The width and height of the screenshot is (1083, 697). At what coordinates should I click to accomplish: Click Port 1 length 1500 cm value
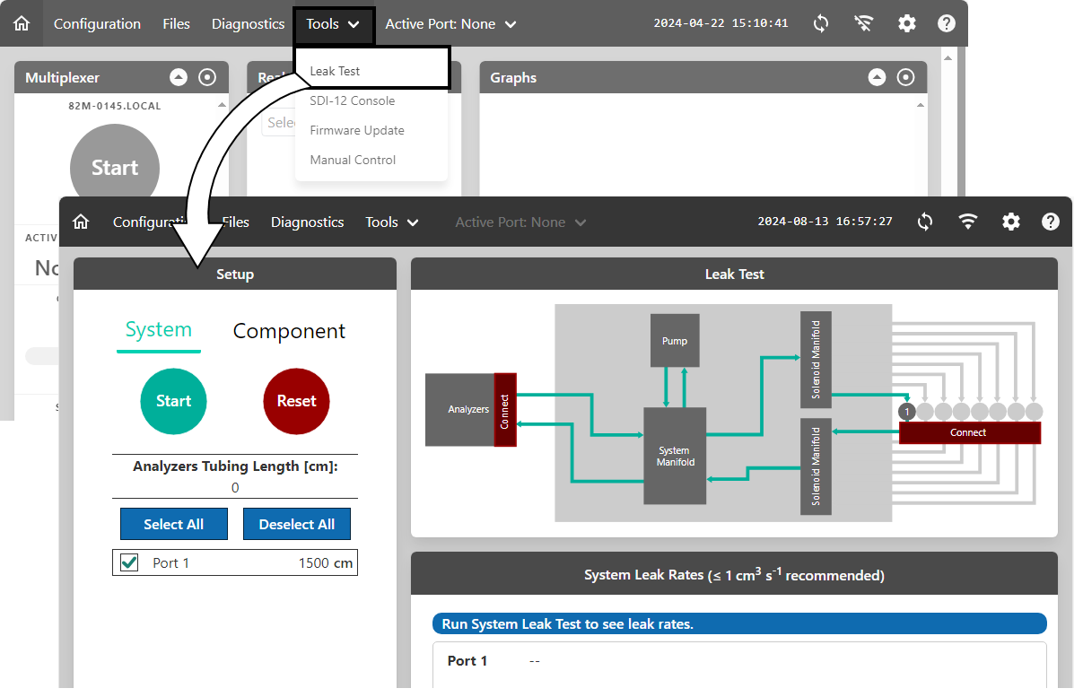pyautogui.click(x=326, y=563)
